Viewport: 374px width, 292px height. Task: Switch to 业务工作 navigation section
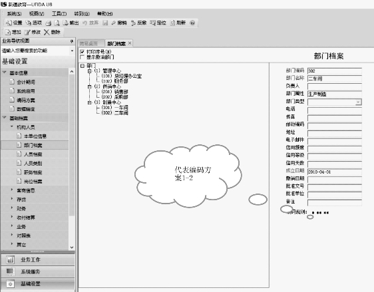click(x=38, y=260)
